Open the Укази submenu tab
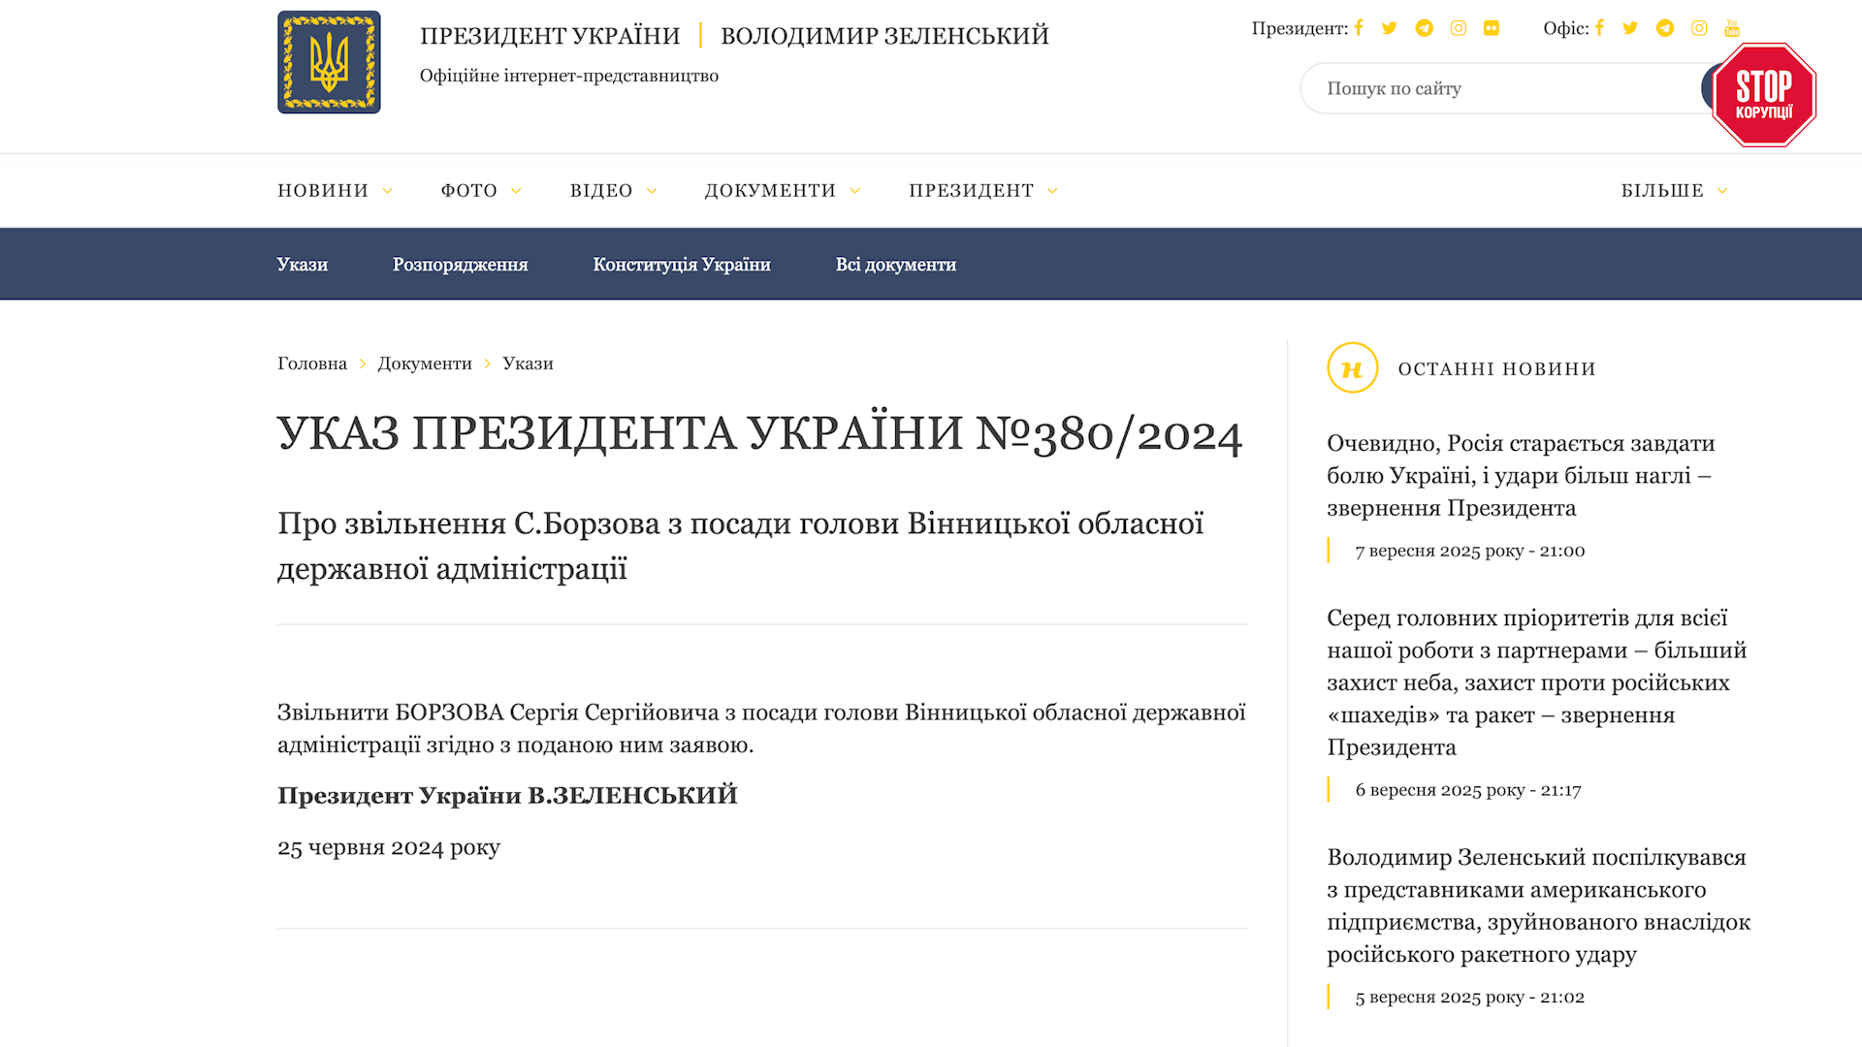The width and height of the screenshot is (1862, 1047). [303, 265]
